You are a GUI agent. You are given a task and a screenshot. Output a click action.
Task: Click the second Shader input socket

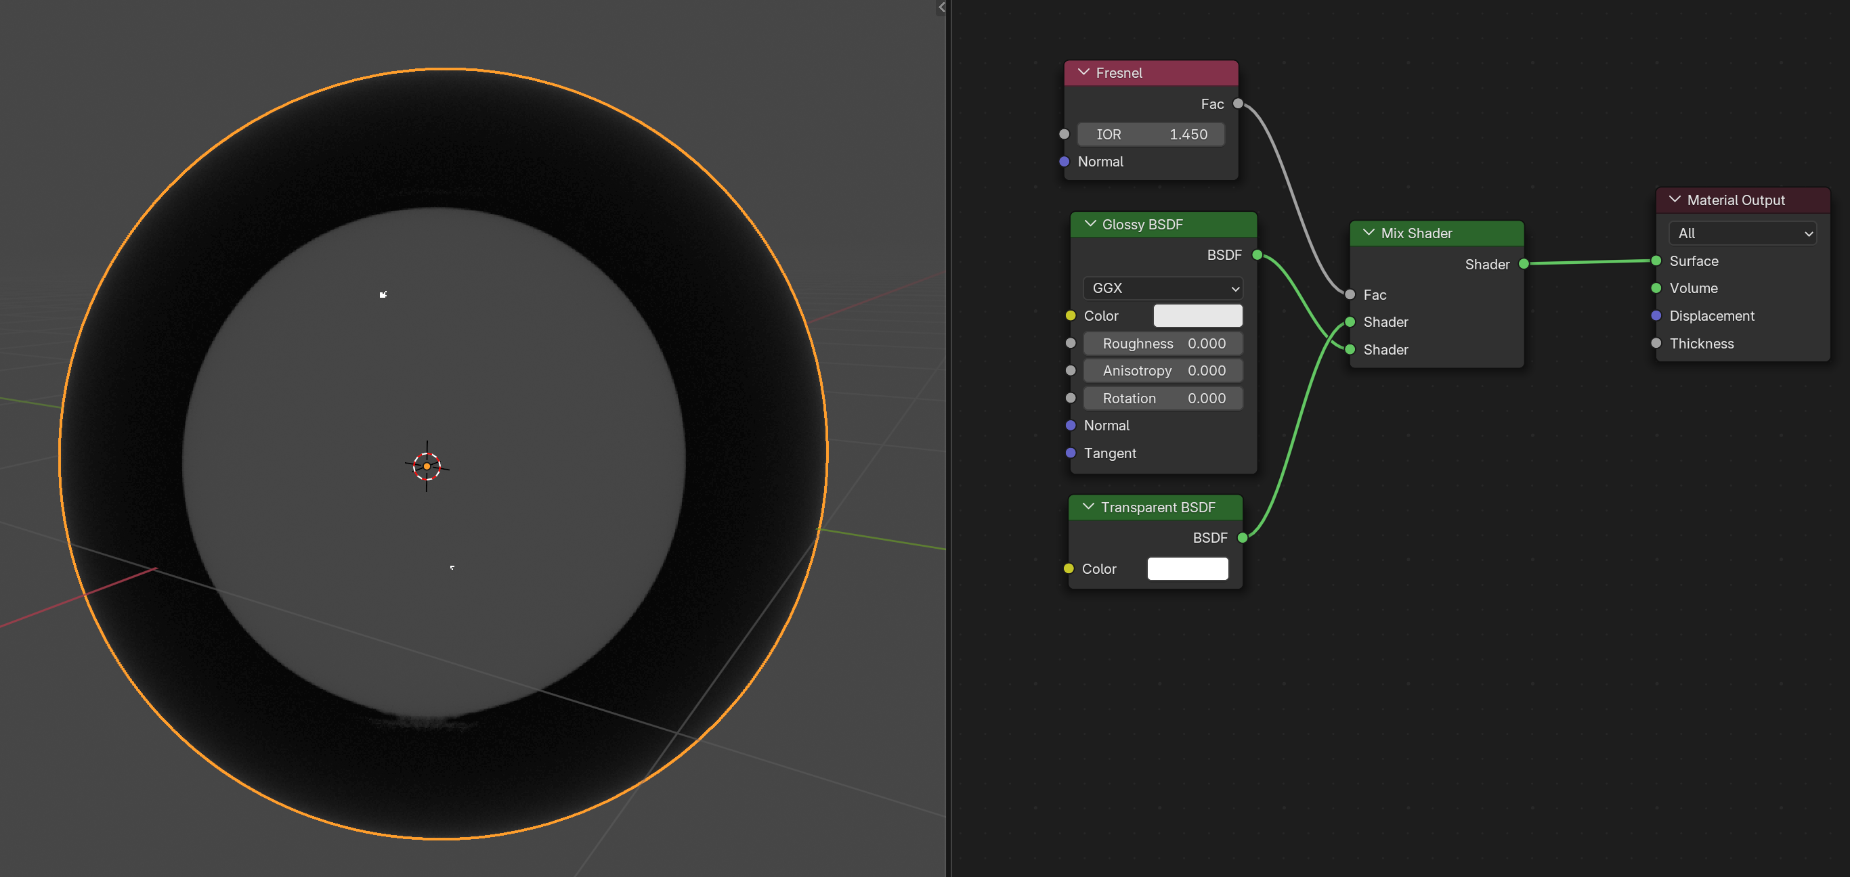pyautogui.click(x=1350, y=349)
